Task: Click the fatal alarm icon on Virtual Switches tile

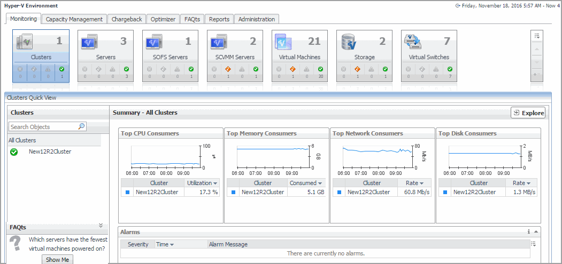Action: pyautogui.click(x=408, y=69)
